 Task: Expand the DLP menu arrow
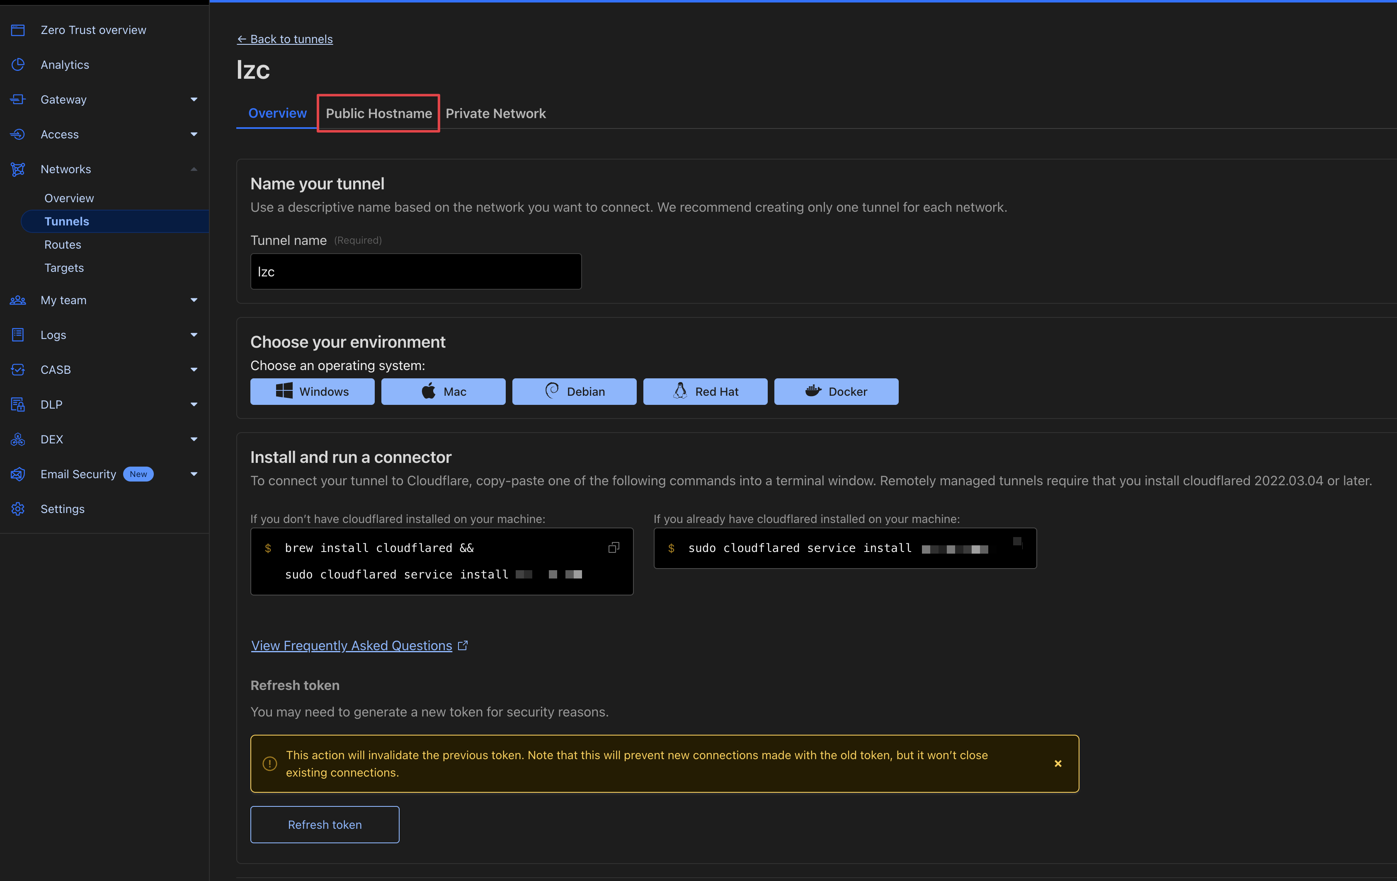pos(194,405)
